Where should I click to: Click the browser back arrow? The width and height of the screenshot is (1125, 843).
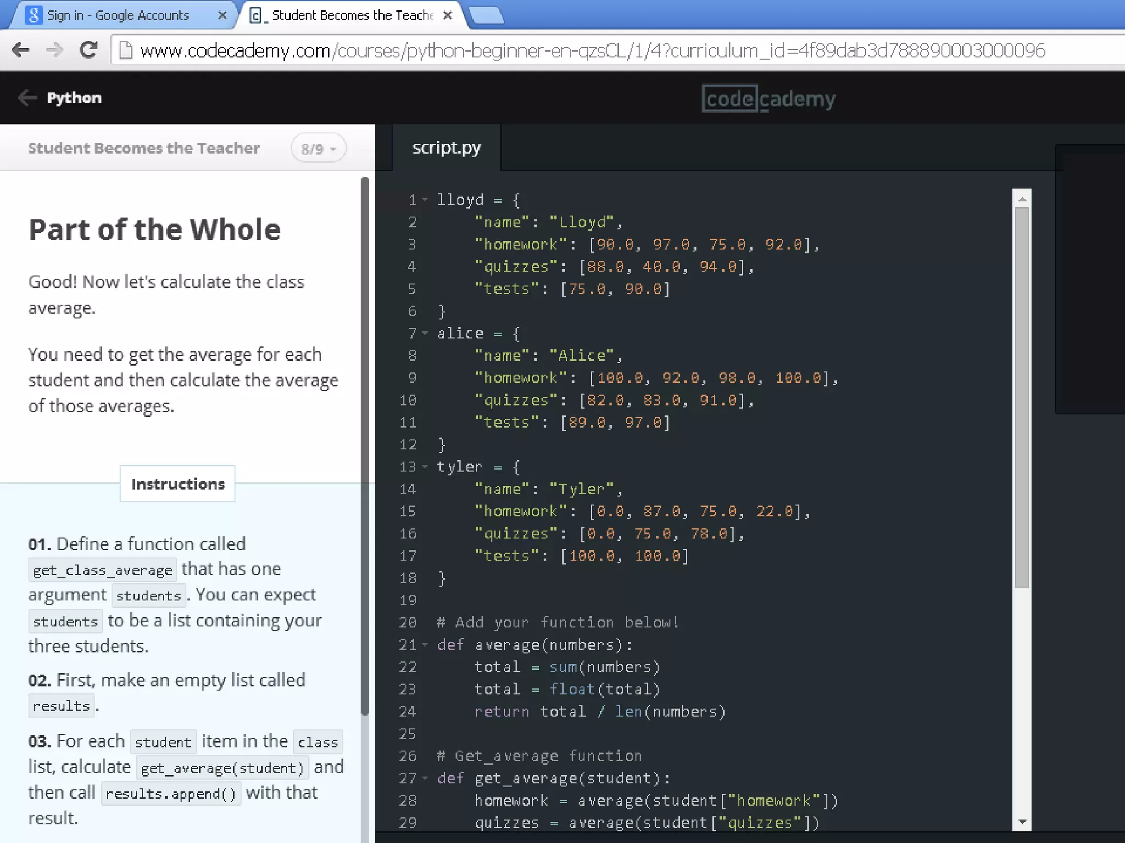tap(20, 50)
